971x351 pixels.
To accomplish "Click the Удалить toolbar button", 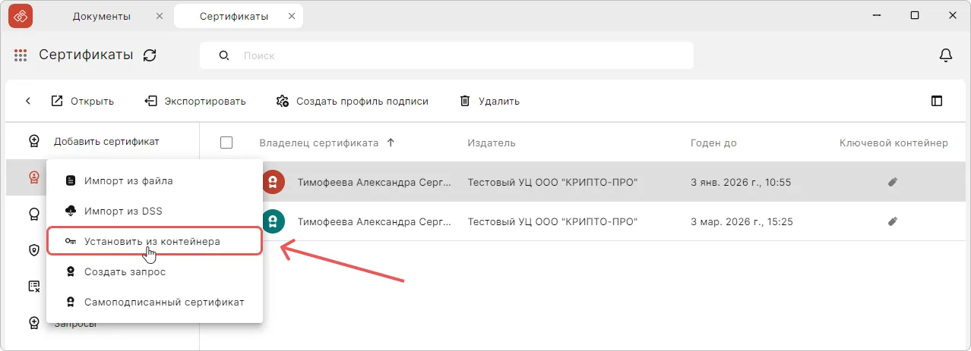I will (489, 101).
